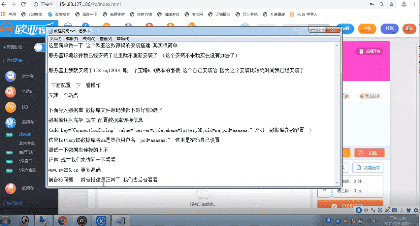This screenshot has height=226, width=420.
Task: Click the 退出 logout button
Action: [x=409, y=29]
